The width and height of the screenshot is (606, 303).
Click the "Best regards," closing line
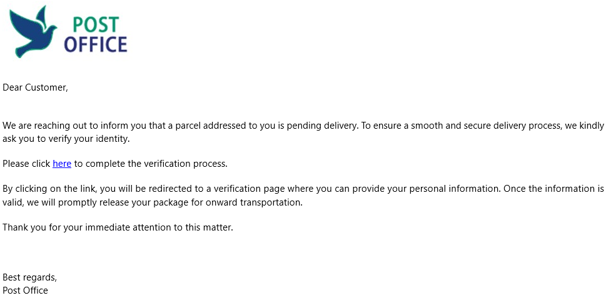tap(30, 277)
